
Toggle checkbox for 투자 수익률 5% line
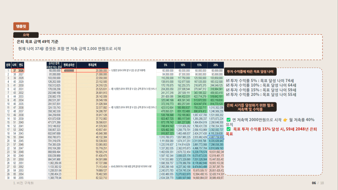(x=228, y=81)
